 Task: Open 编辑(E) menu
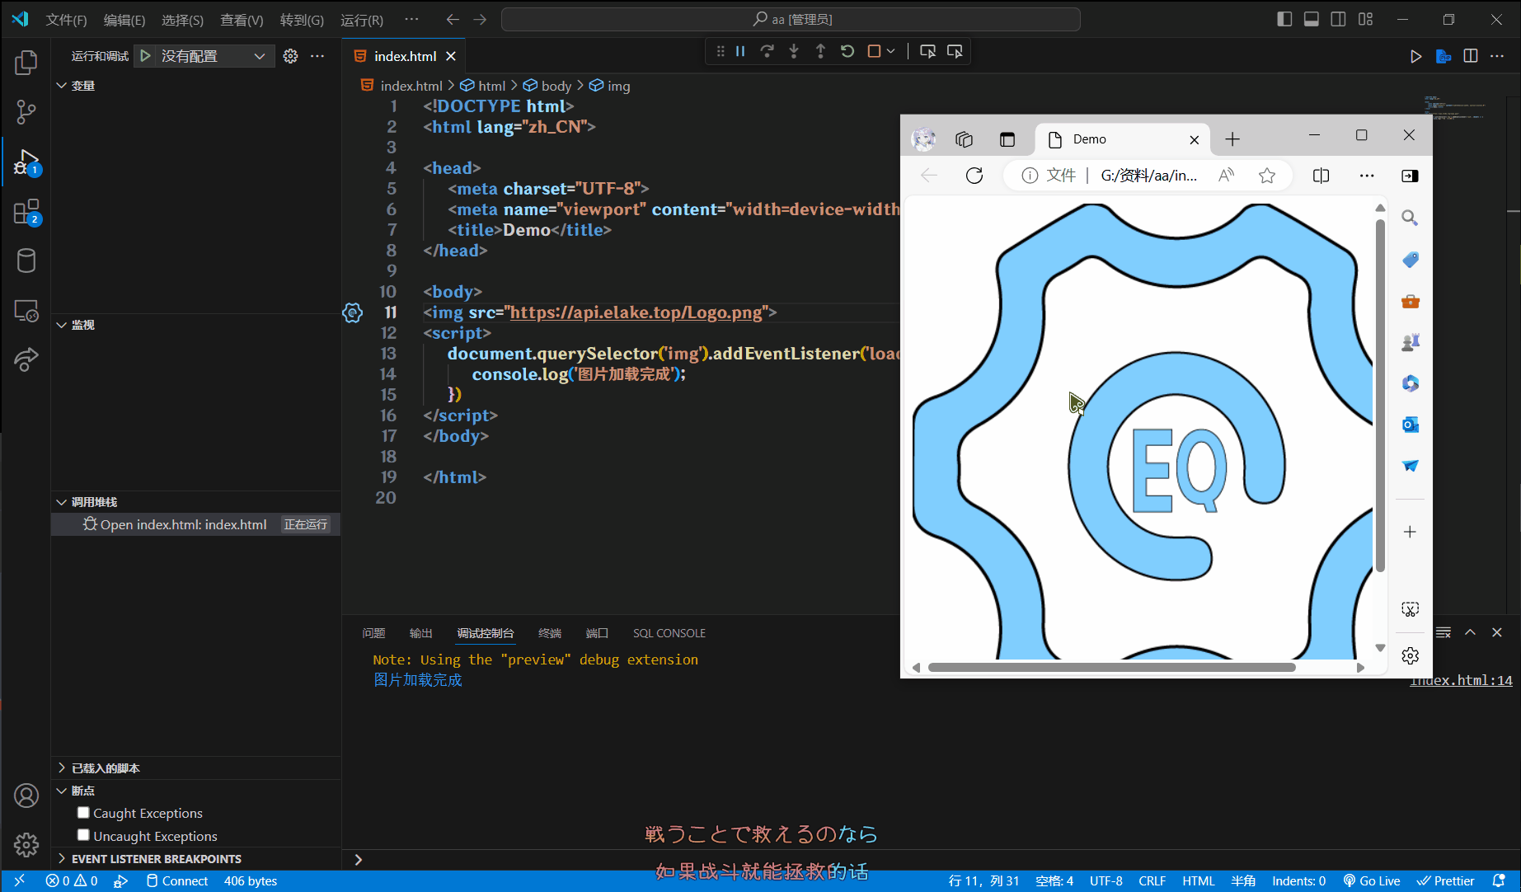pos(124,20)
